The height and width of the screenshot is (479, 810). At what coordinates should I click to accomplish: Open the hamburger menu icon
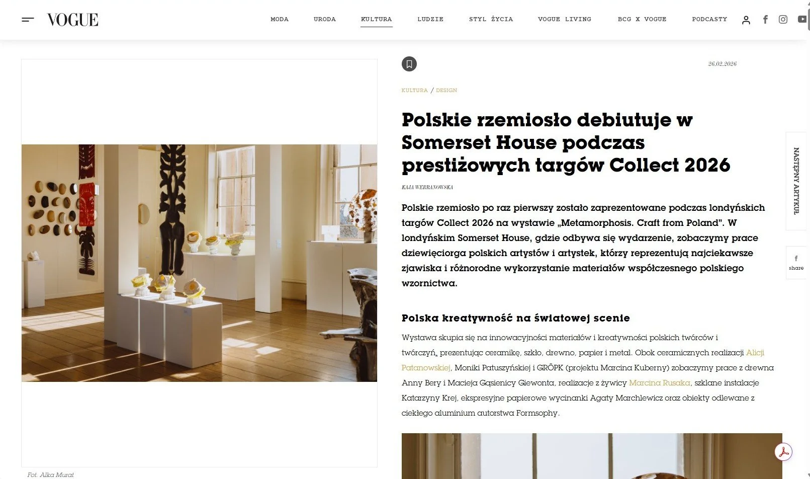click(x=28, y=20)
